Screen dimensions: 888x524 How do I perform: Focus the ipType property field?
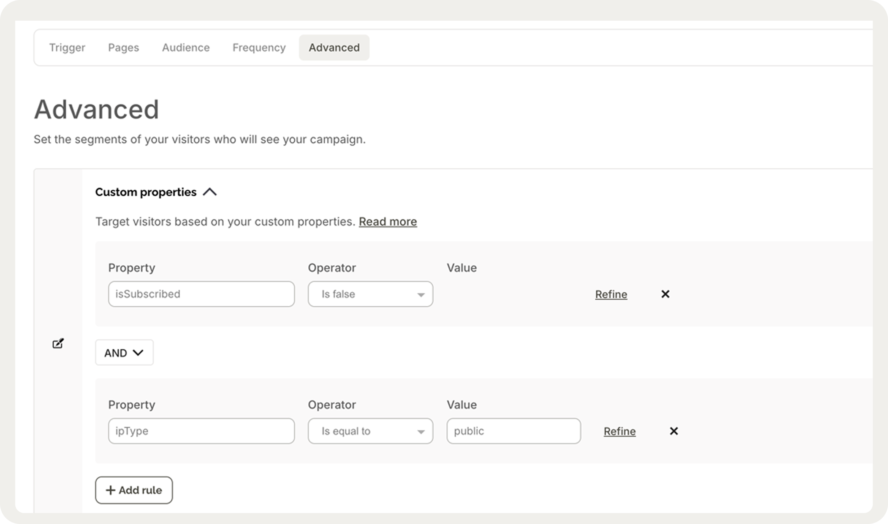tap(201, 431)
